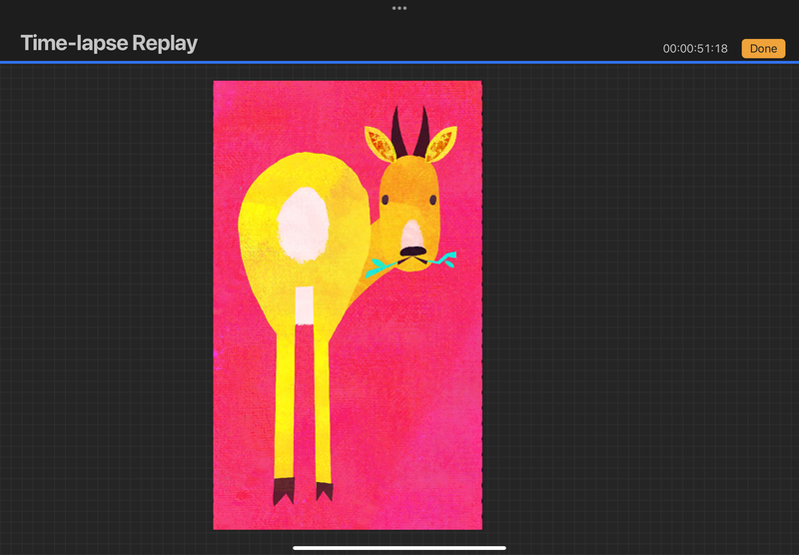Tap the deer's left dark horn

point(399,130)
